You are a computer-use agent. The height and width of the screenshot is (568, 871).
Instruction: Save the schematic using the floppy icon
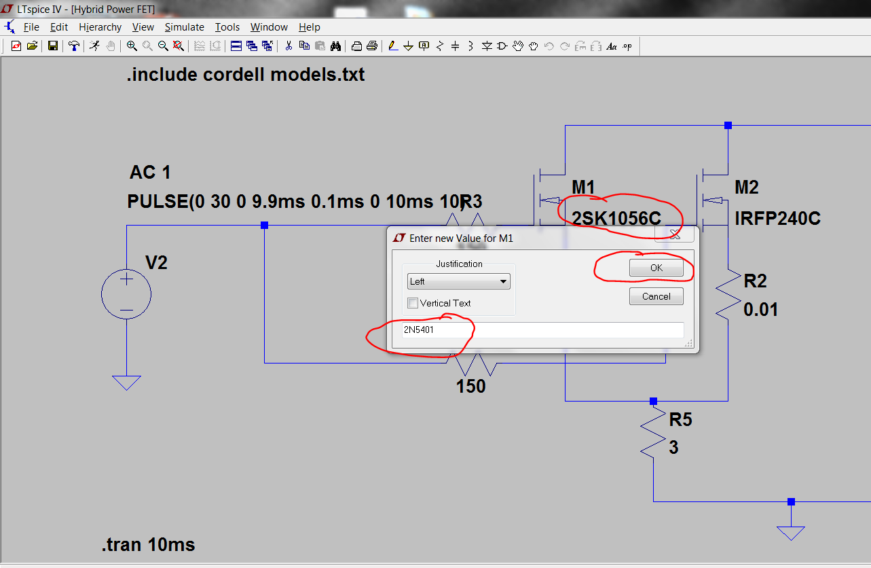point(52,46)
